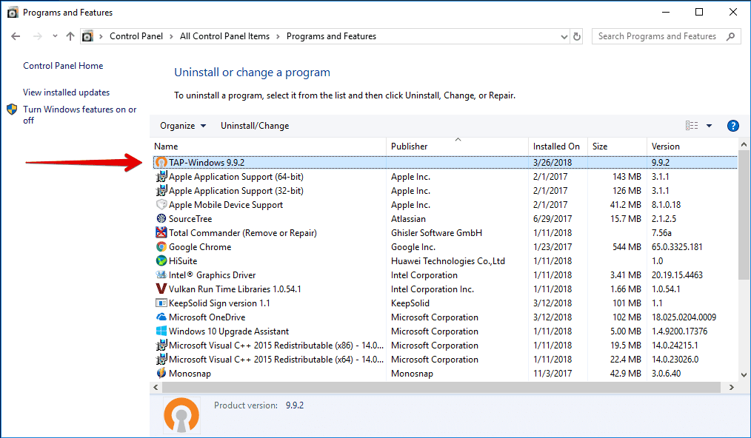Click Control Panel in the breadcrumb bar
Viewport: 751px width, 438px height.
pyautogui.click(x=137, y=36)
